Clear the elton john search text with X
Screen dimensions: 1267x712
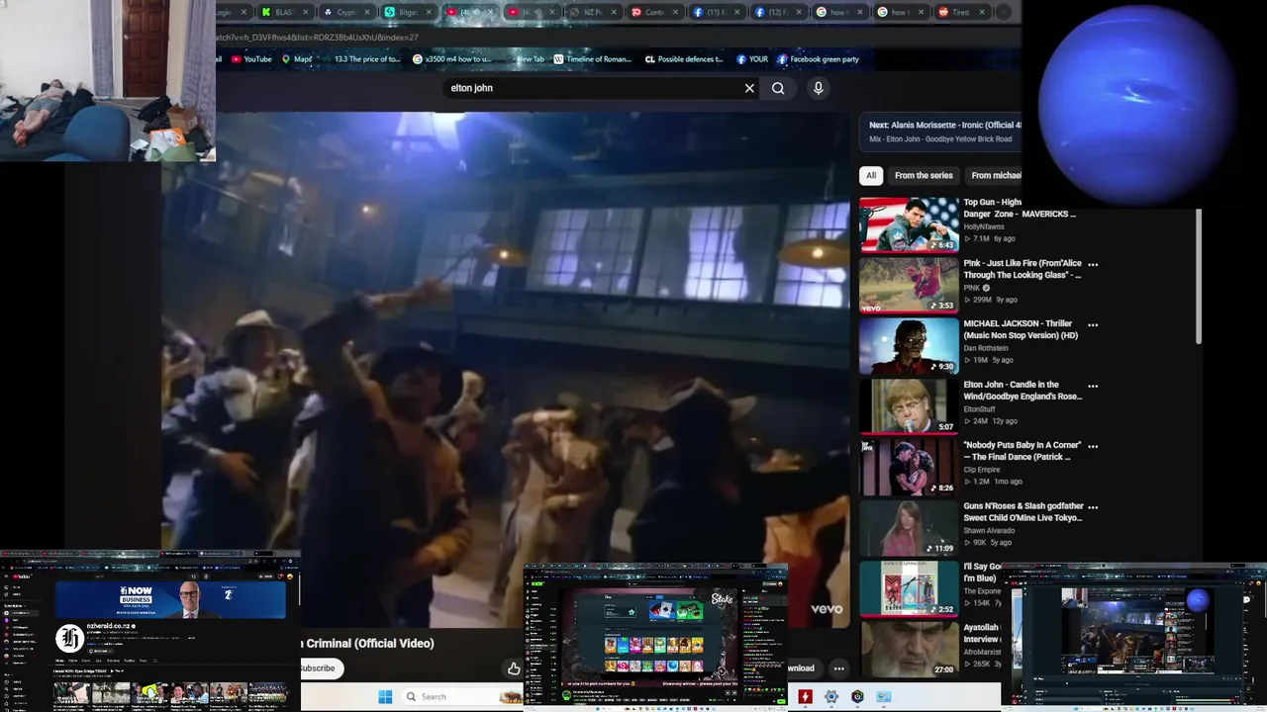point(749,88)
